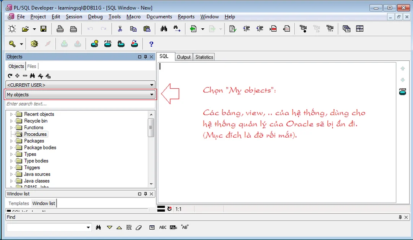
Task: Click the Paste clipboard icon
Action: click(x=147, y=29)
